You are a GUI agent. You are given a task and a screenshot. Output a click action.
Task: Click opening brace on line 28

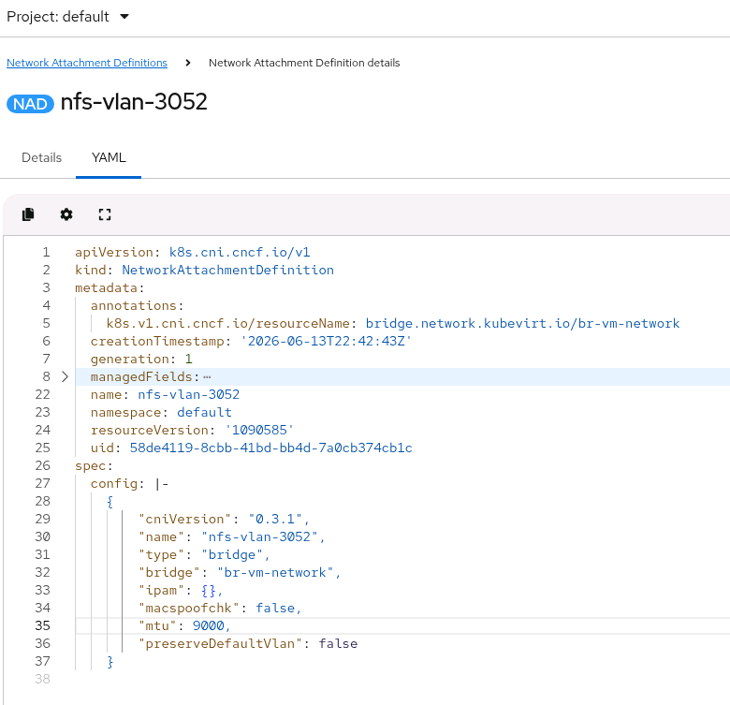pyautogui.click(x=109, y=501)
